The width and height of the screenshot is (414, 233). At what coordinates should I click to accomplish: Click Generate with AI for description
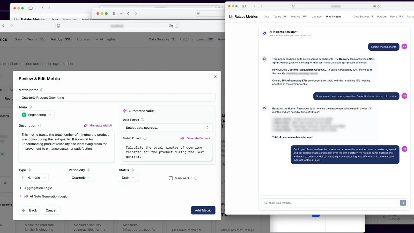pos(98,126)
